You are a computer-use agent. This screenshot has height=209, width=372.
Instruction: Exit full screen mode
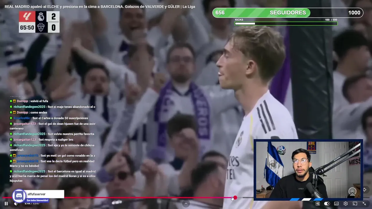pos(364,204)
